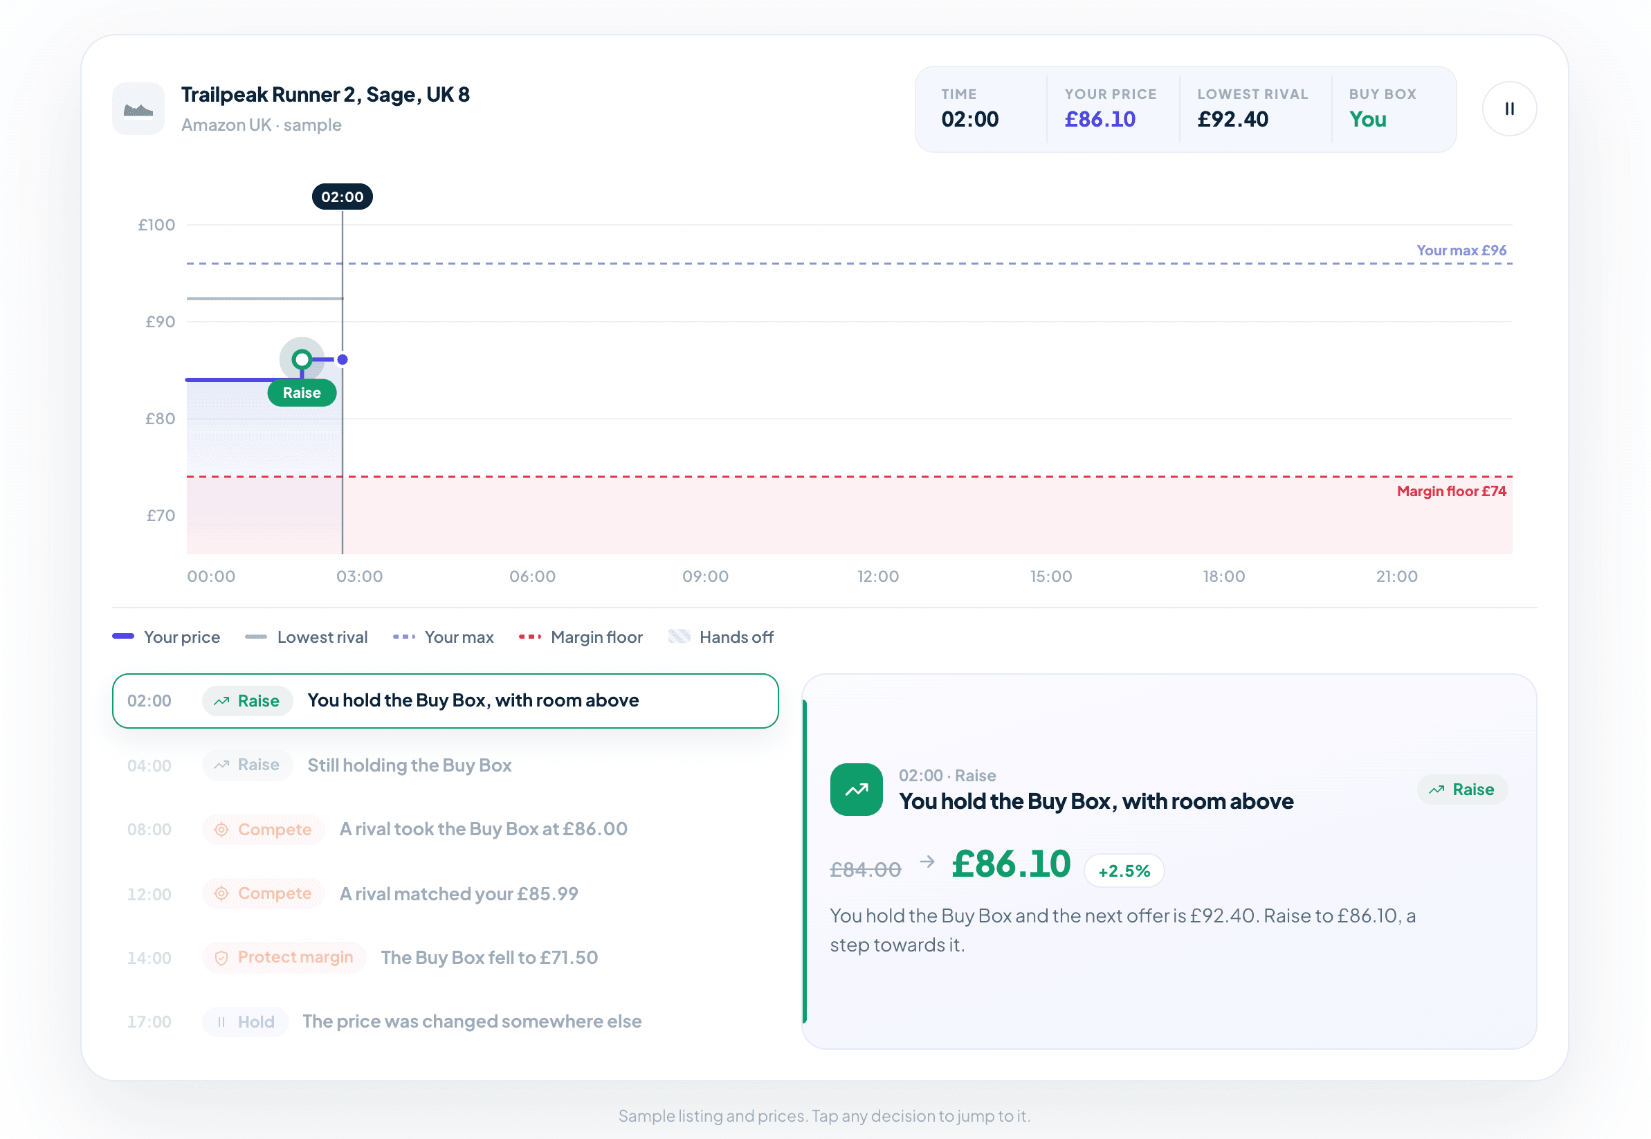The height and width of the screenshot is (1139, 1651).
Task: Select the 02:00 Raise decision row
Action: click(x=444, y=700)
